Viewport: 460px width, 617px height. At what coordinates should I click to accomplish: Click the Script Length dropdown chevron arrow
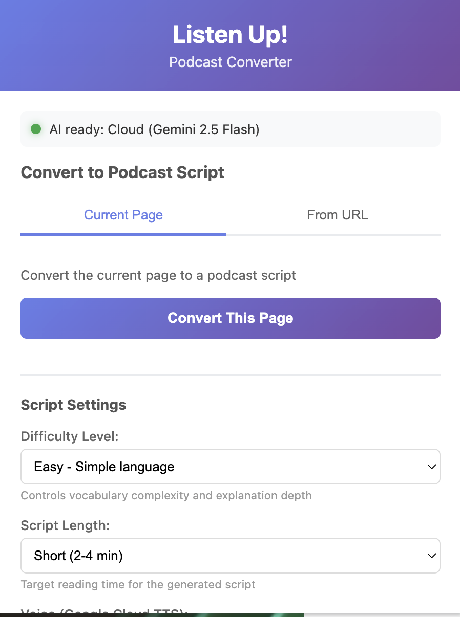point(432,556)
